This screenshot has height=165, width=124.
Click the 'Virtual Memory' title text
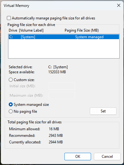pyautogui.click(x=16, y=6)
